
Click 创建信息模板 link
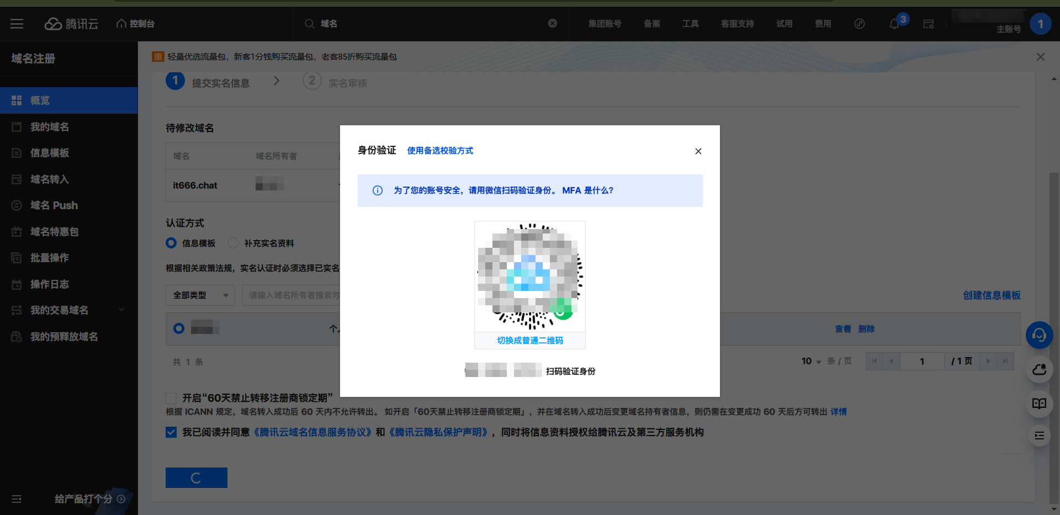pos(992,295)
